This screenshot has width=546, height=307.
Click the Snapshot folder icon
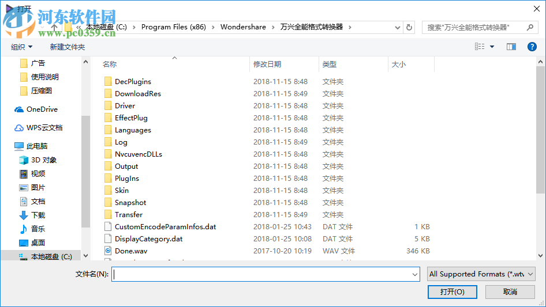click(108, 202)
